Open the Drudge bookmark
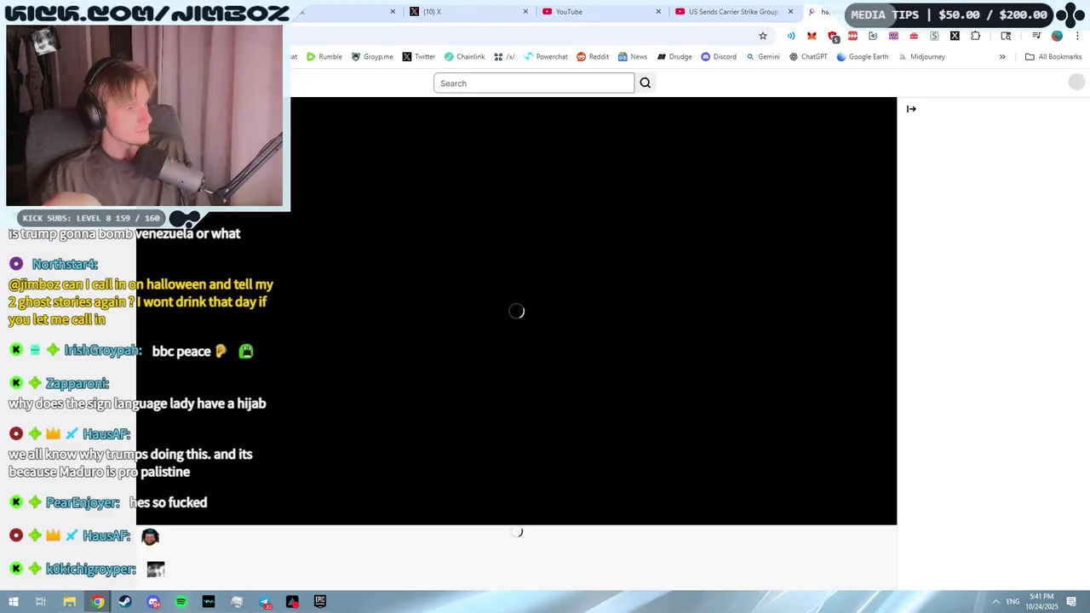The image size is (1090, 613). [674, 57]
